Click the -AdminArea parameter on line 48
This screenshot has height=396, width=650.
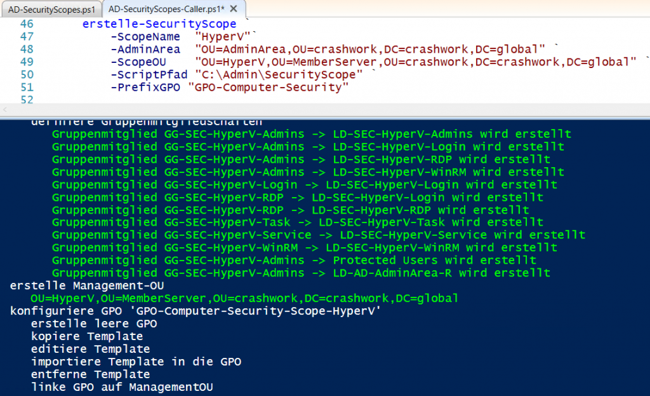pyautogui.click(x=145, y=50)
